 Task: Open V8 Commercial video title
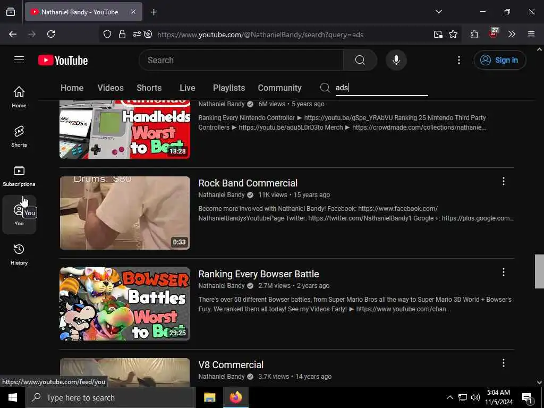point(231,364)
